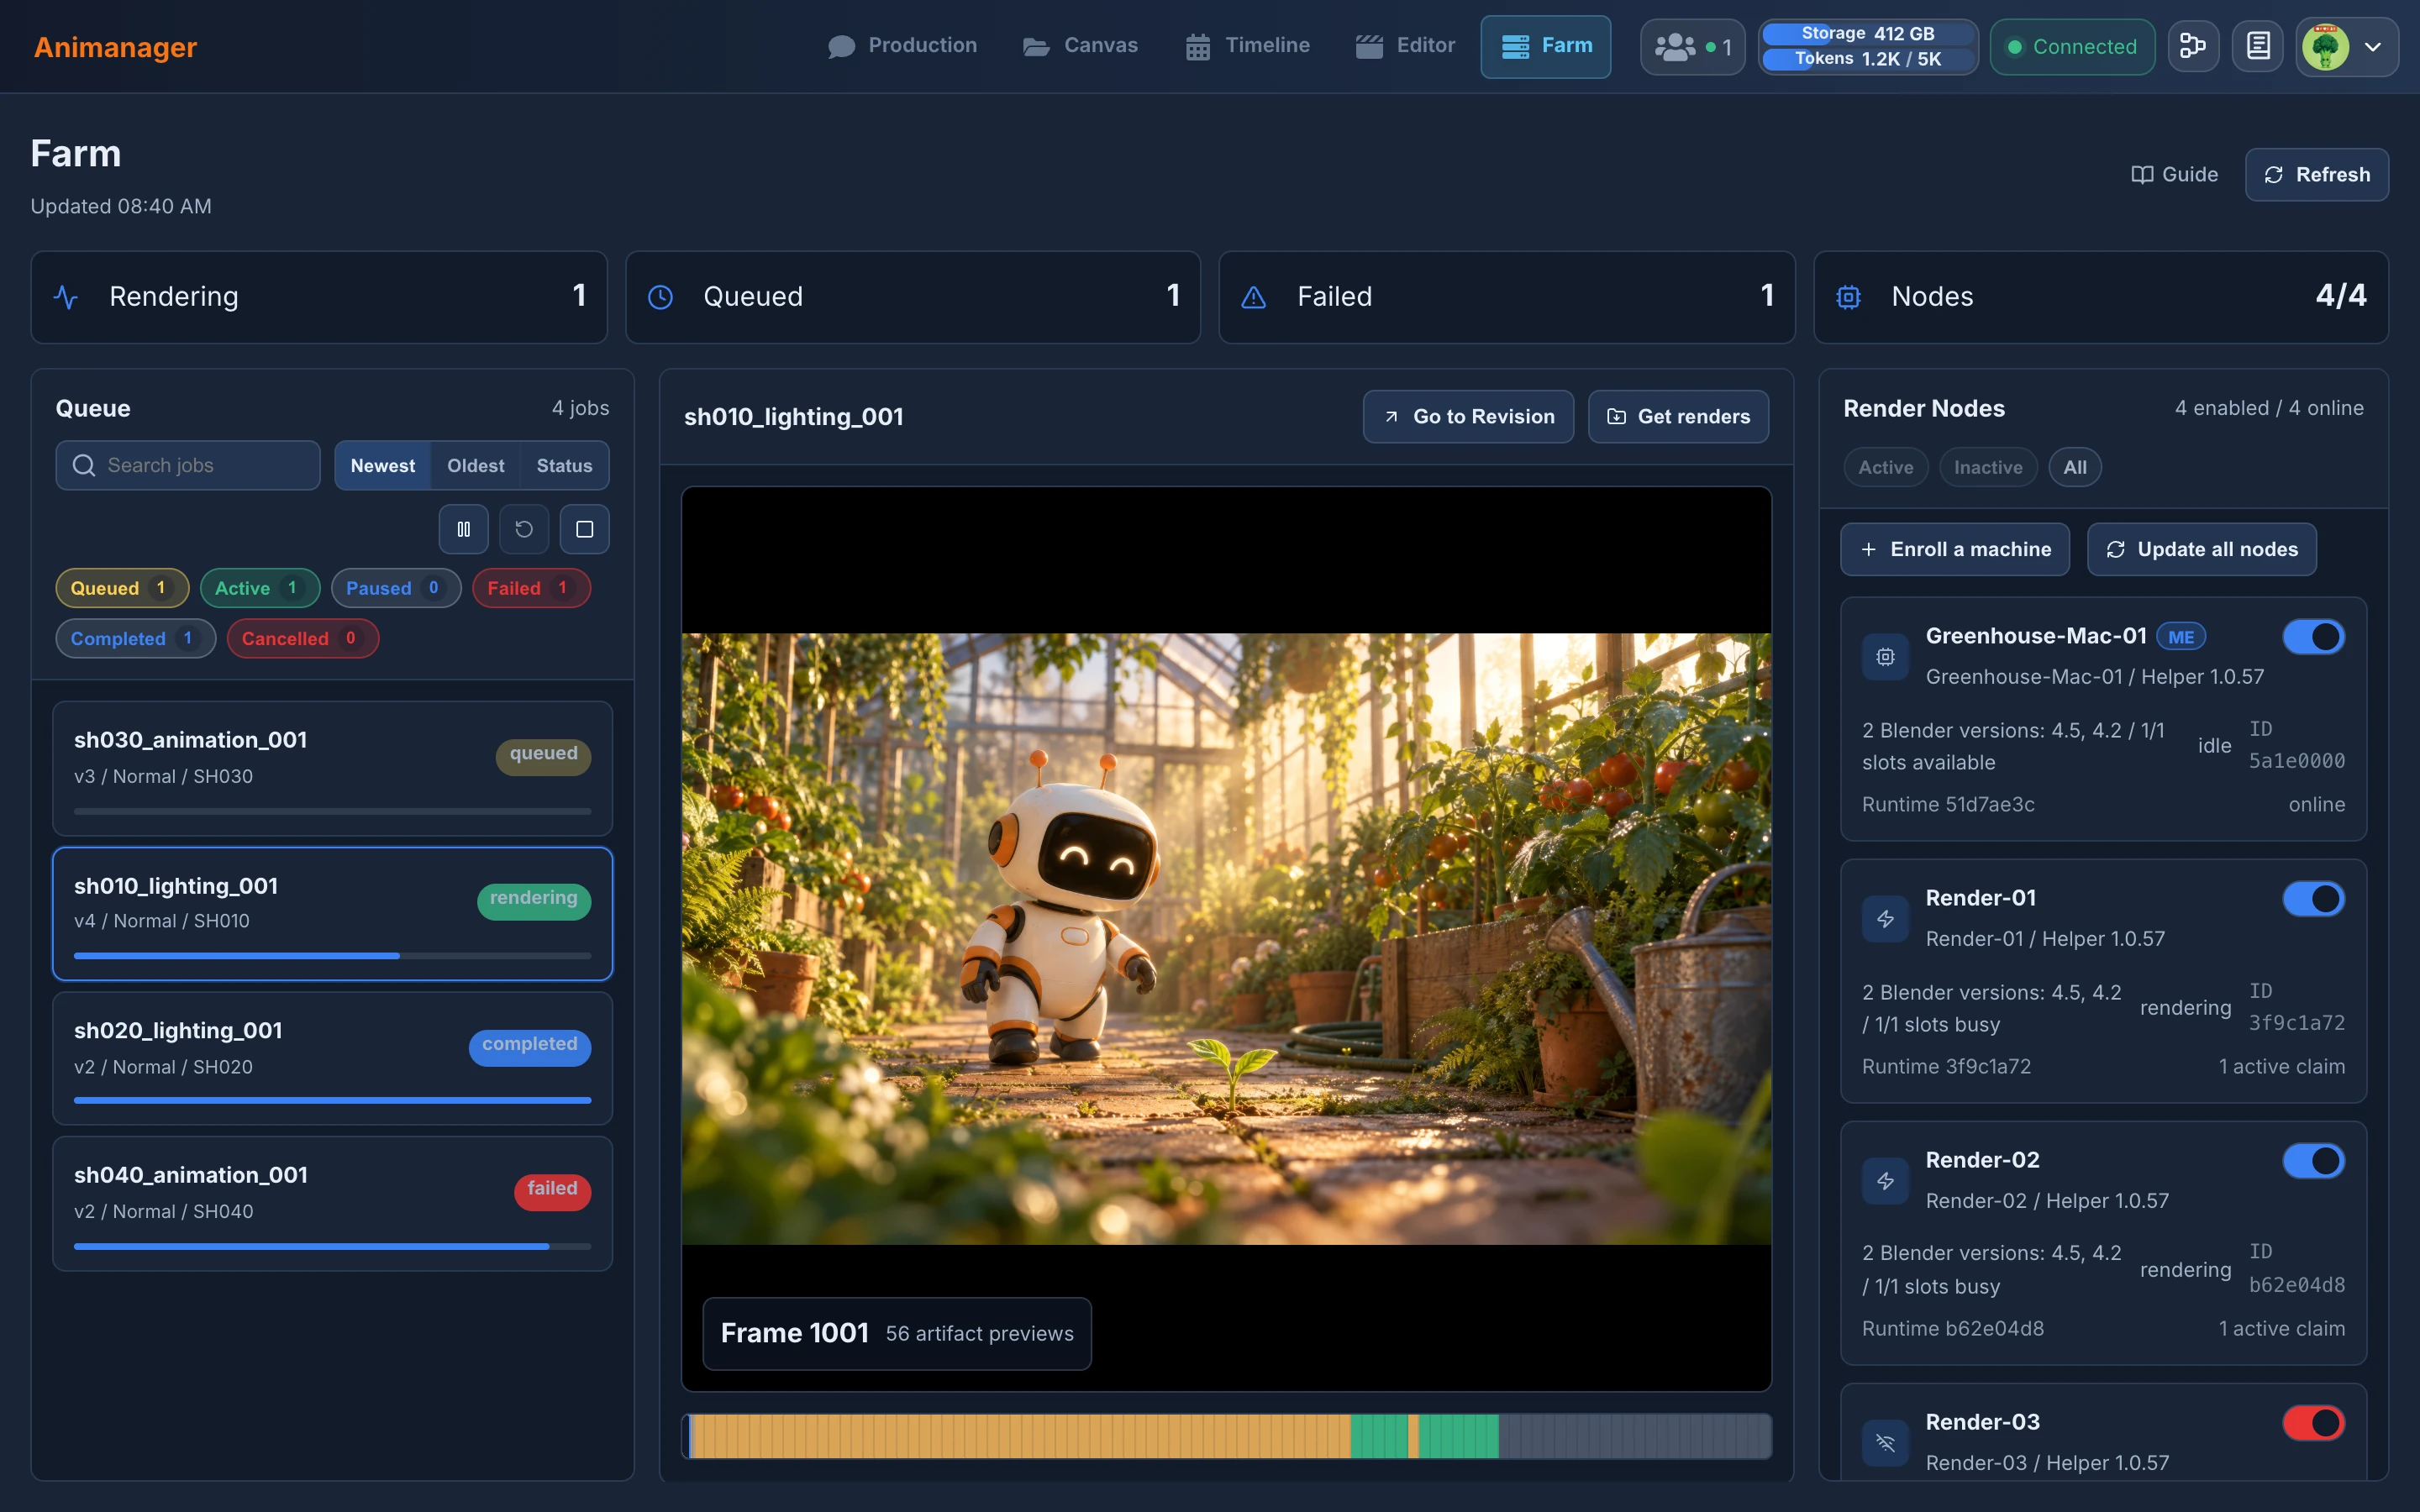This screenshot has width=2420, height=1512.
Task: Expand the user account dropdown chevron
Action: click(2372, 47)
